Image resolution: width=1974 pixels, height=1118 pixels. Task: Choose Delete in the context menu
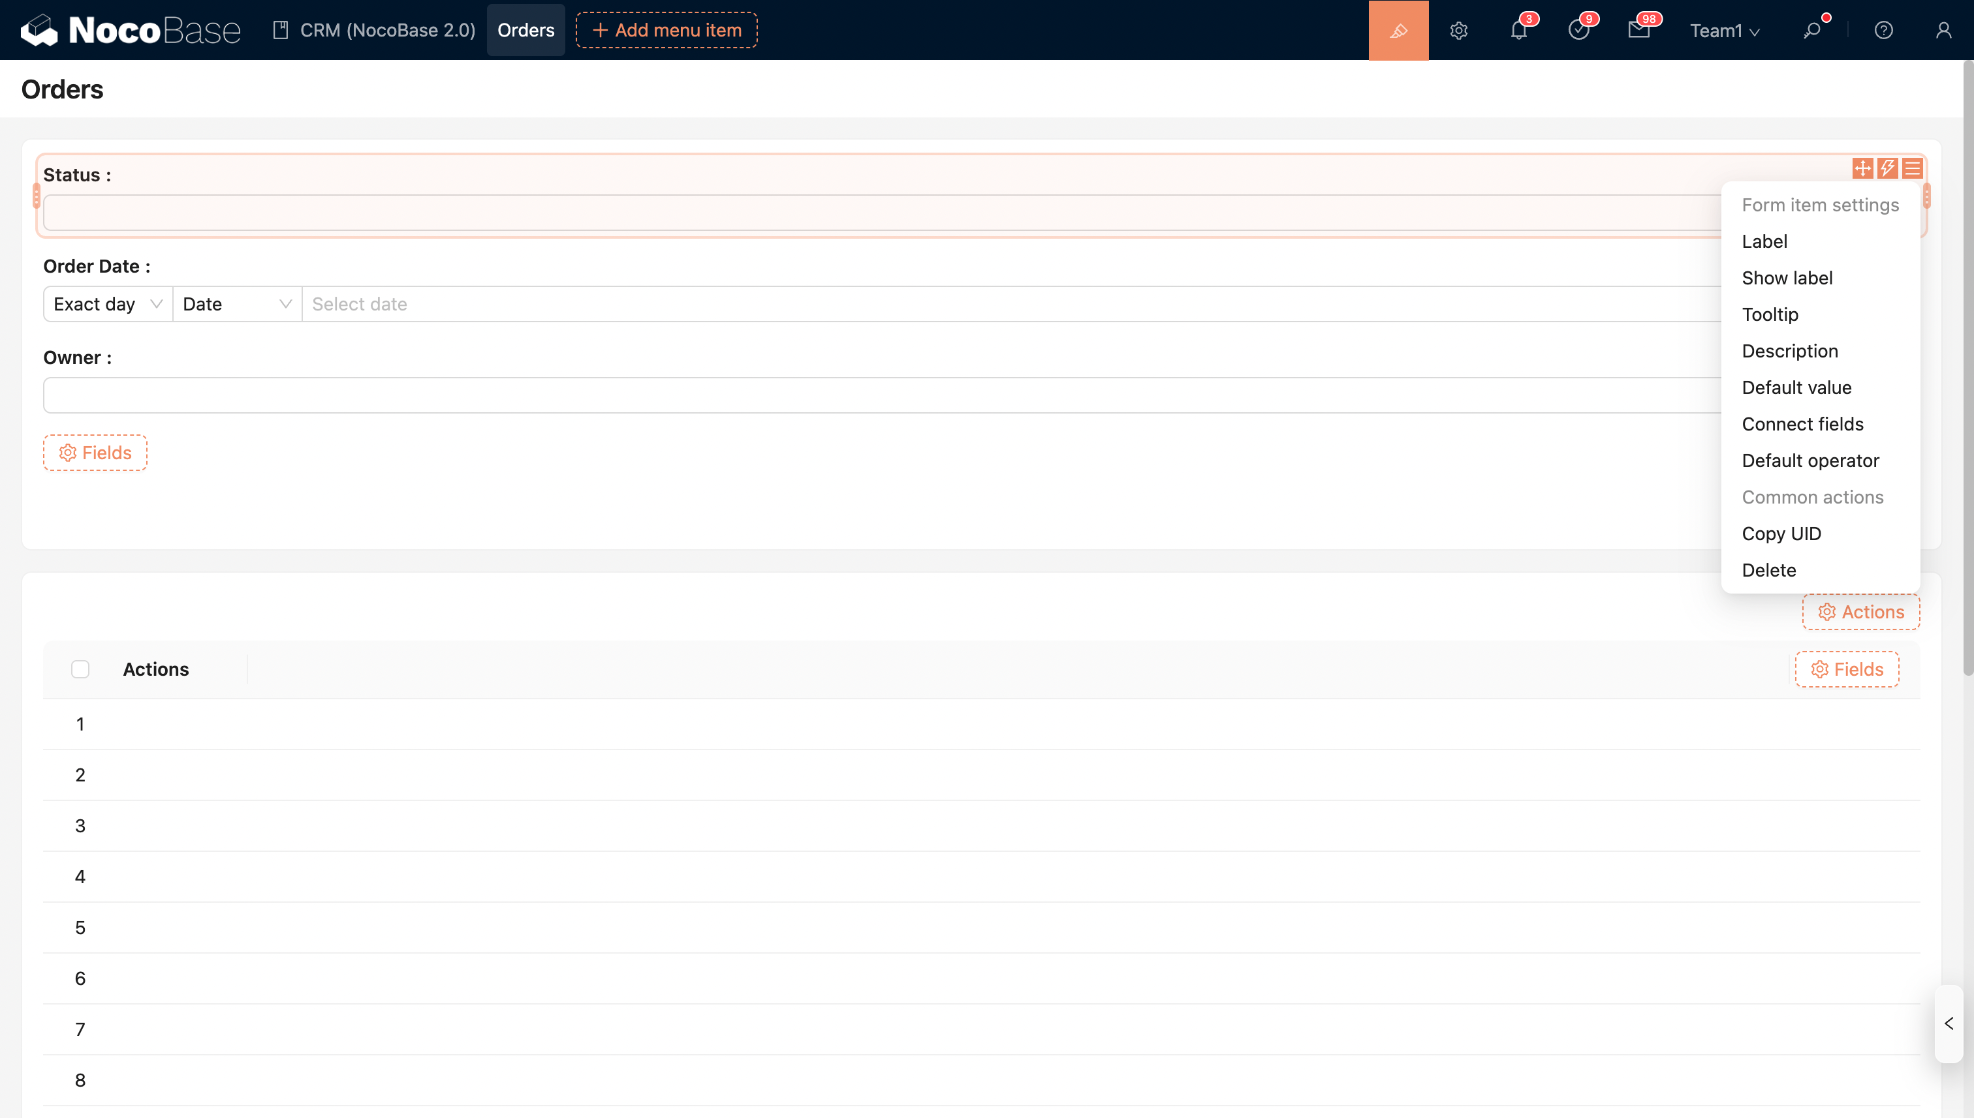(1769, 569)
